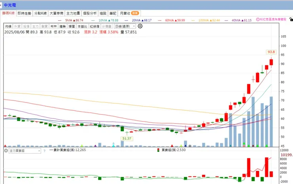Click the pink info circle icon
This screenshot has height=184, width=293.
pyautogui.click(x=258, y=19)
